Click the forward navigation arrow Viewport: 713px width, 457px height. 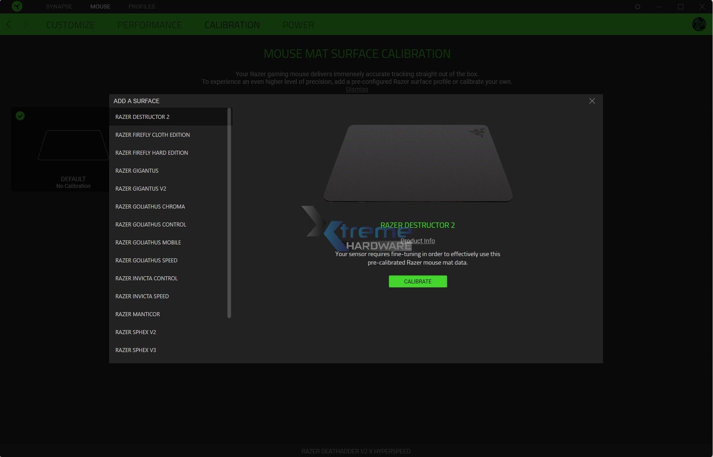[x=26, y=25]
